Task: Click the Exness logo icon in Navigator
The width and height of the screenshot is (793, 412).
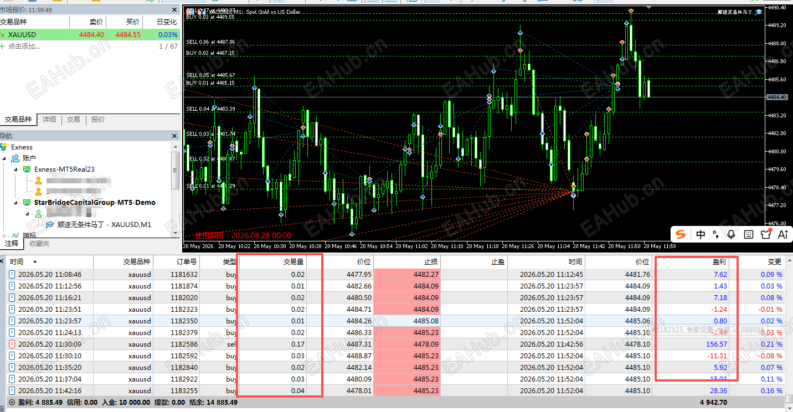Action: [4, 147]
